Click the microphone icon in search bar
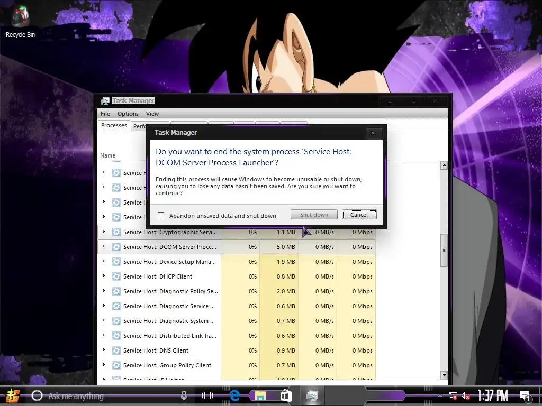 pyautogui.click(x=184, y=395)
